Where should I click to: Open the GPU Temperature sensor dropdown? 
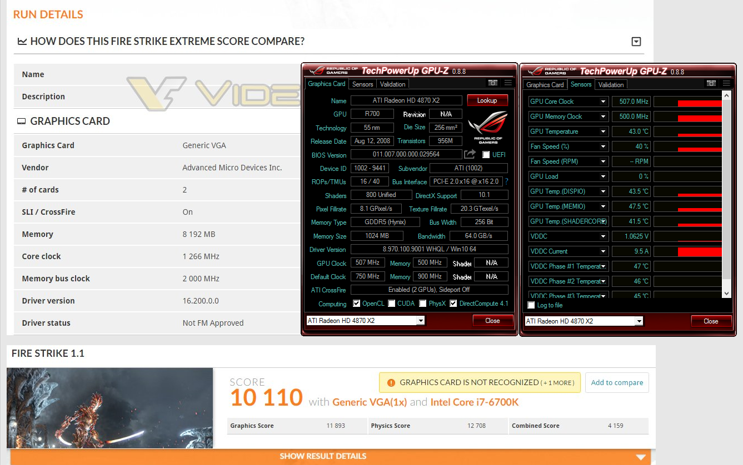604,132
